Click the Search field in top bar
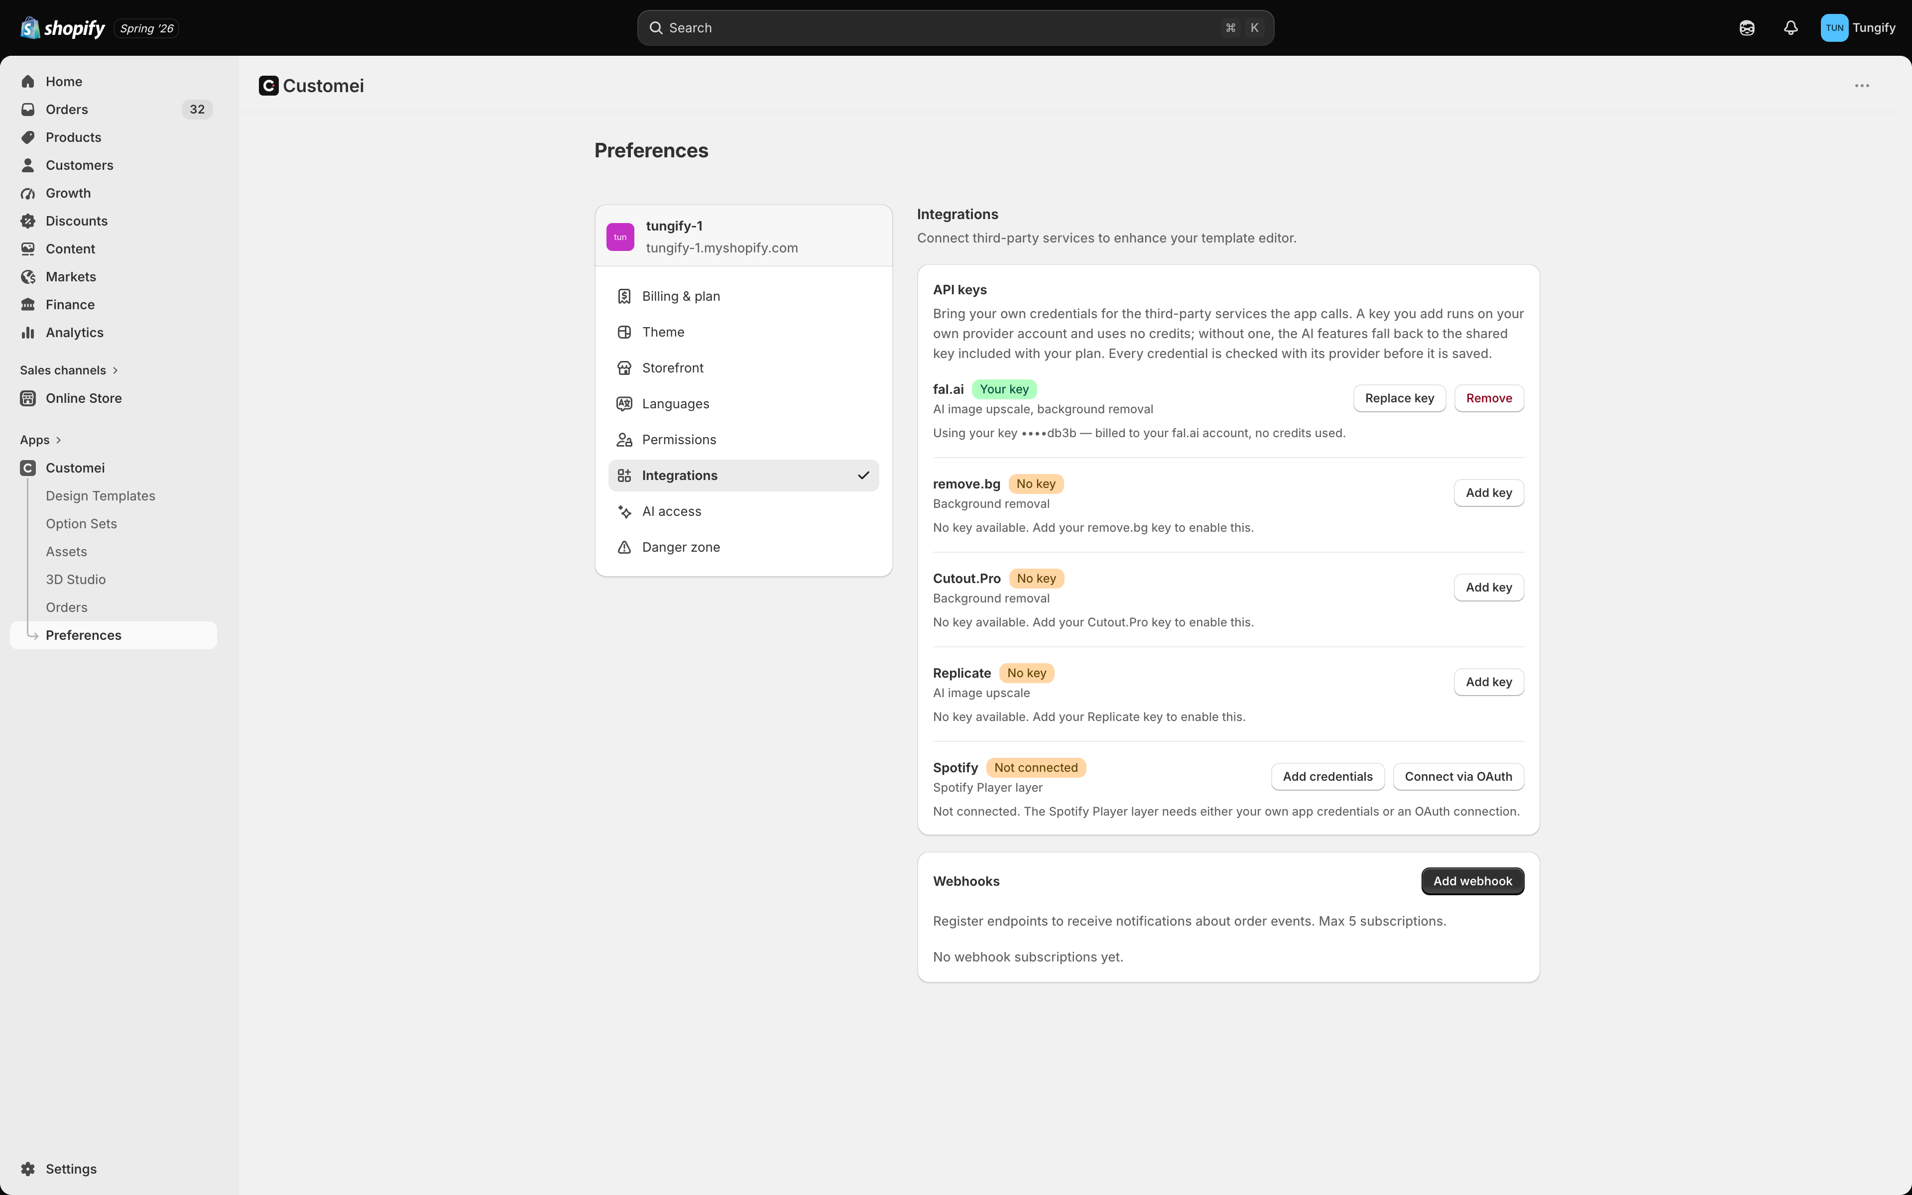The image size is (1912, 1195). click(955, 28)
